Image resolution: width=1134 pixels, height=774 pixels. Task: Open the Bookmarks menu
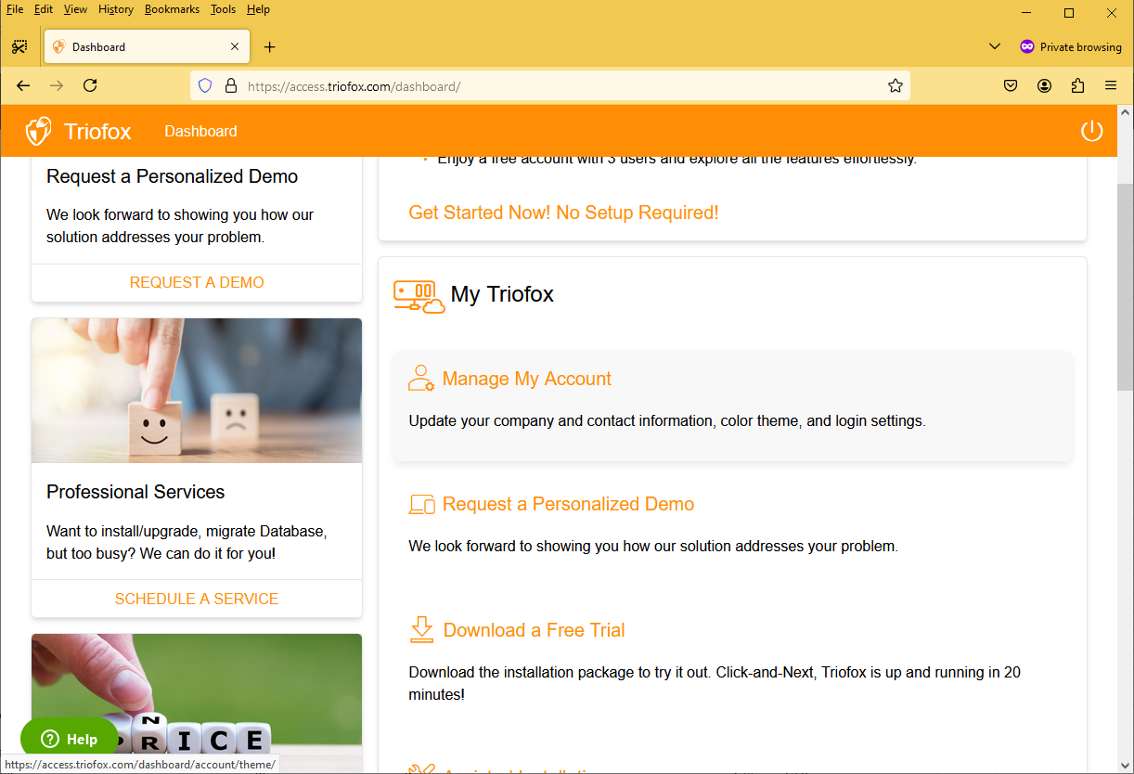coord(172,9)
